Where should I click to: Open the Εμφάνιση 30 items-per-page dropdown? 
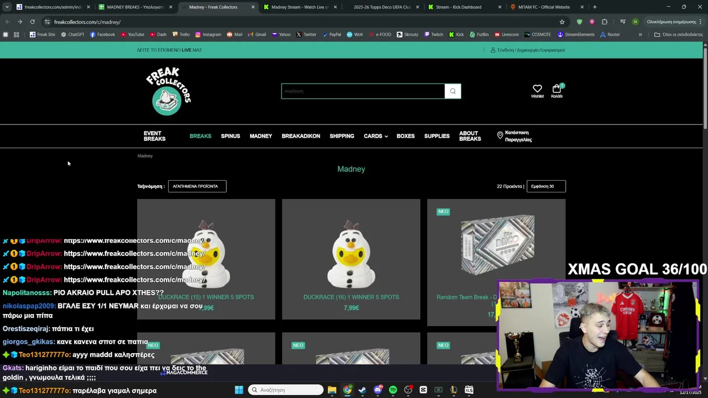pos(546,186)
